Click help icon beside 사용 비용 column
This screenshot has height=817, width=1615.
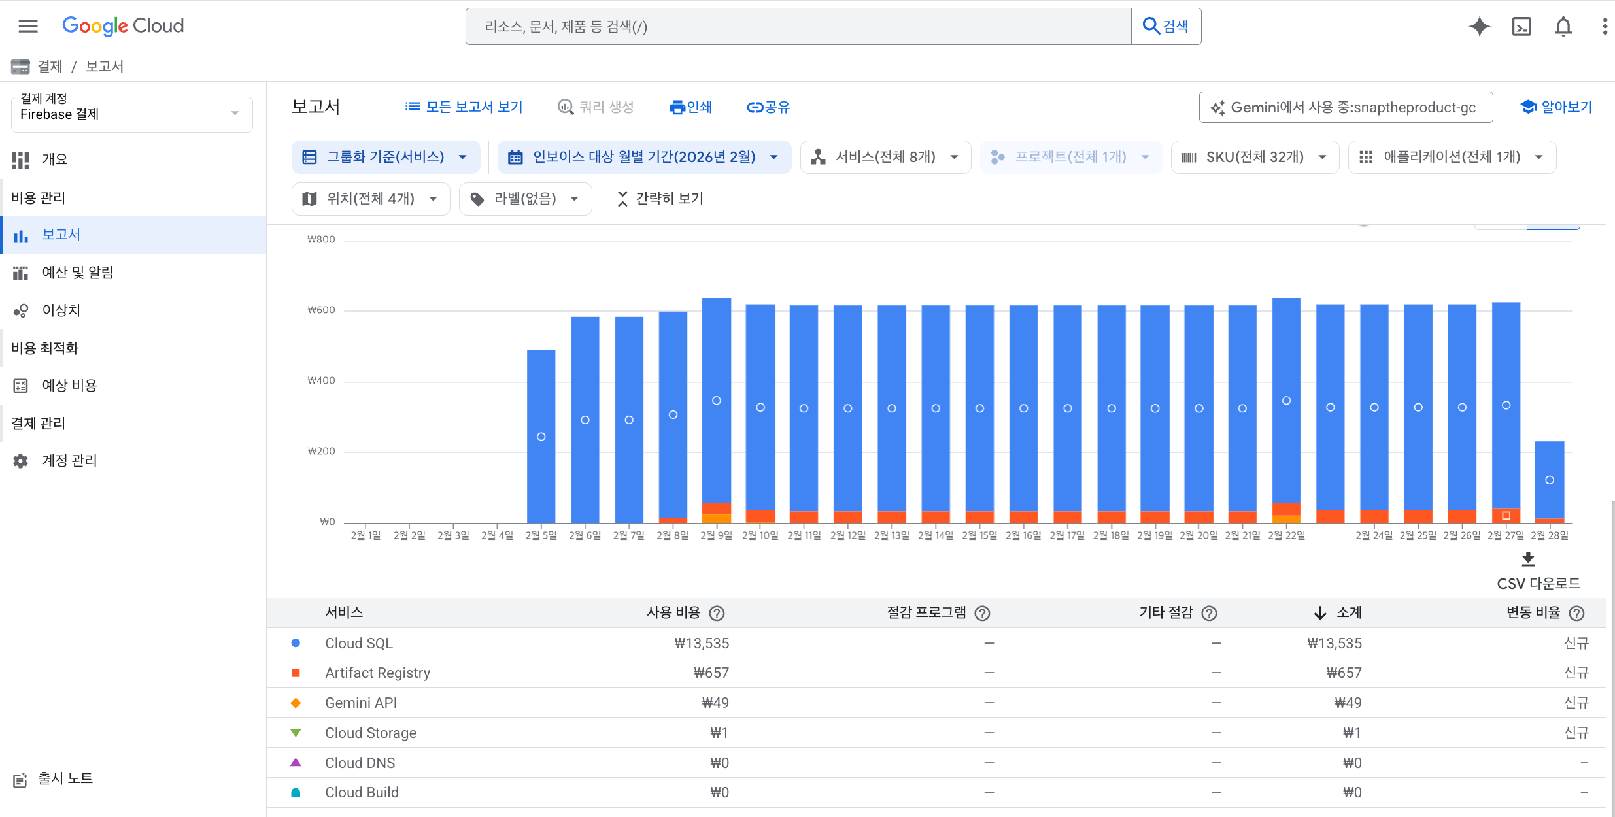[717, 613]
